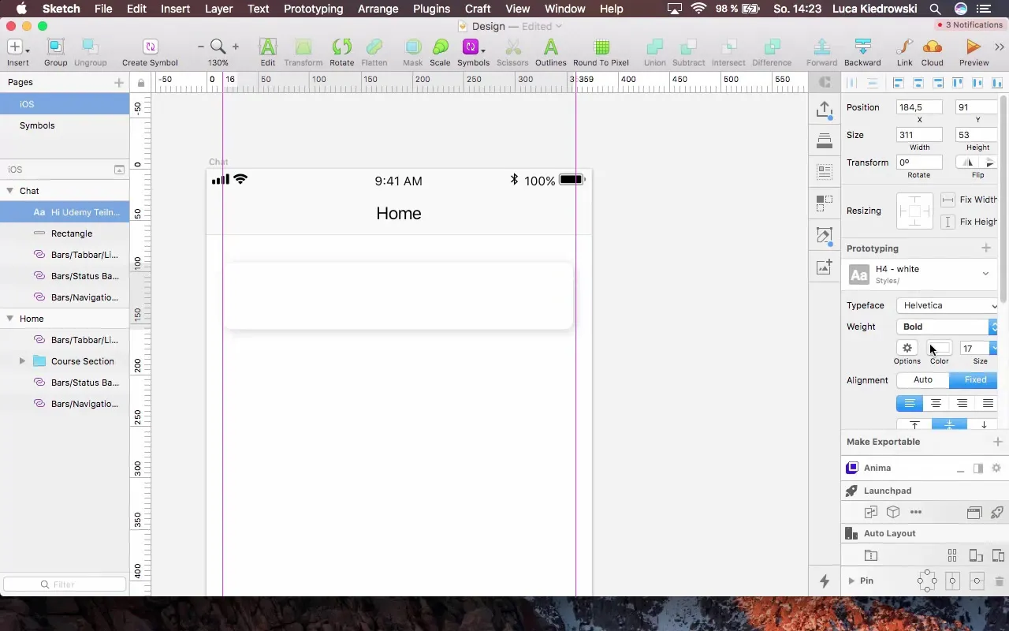Screen dimensions: 1009x631
Task: Open the Layer menu
Action: [218, 9]
